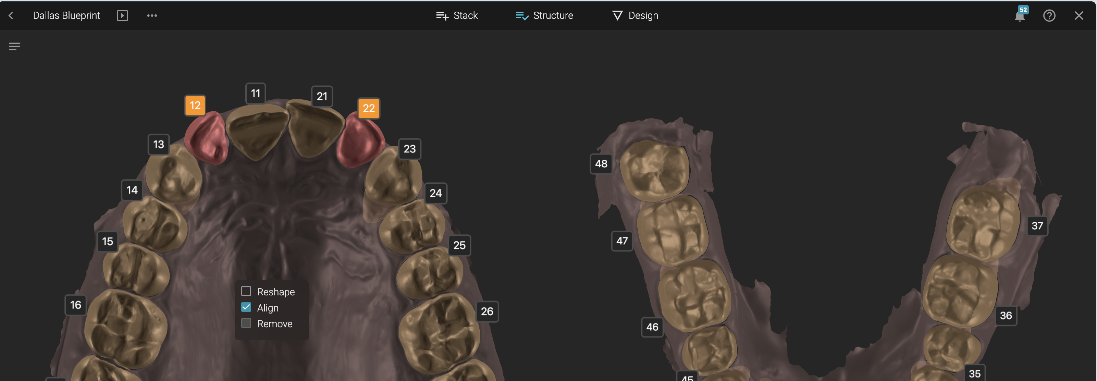Select highlighted tooth label 22

point(369,108)
